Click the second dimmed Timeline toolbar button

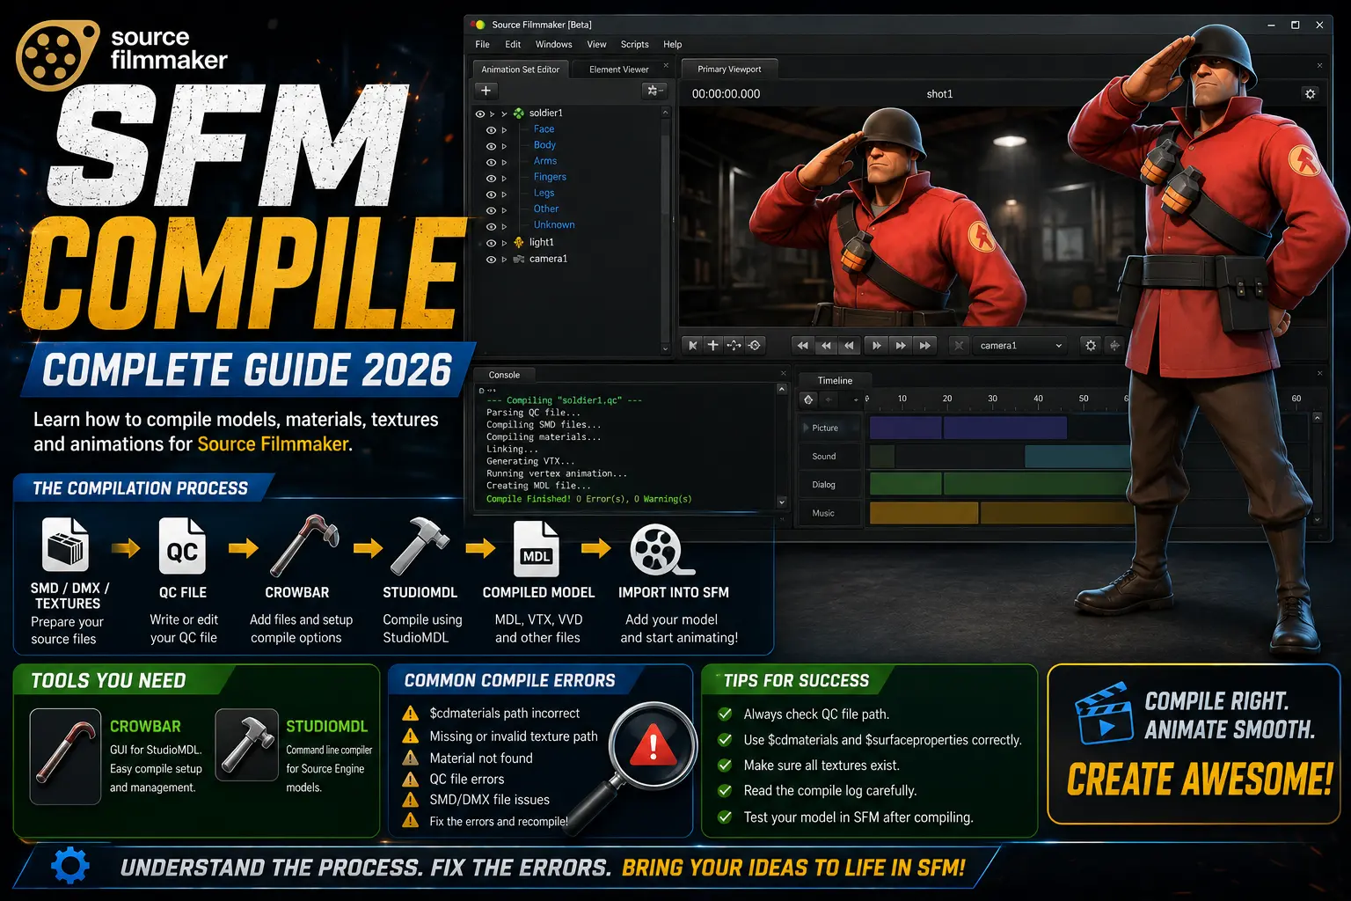tap(829, 399)
